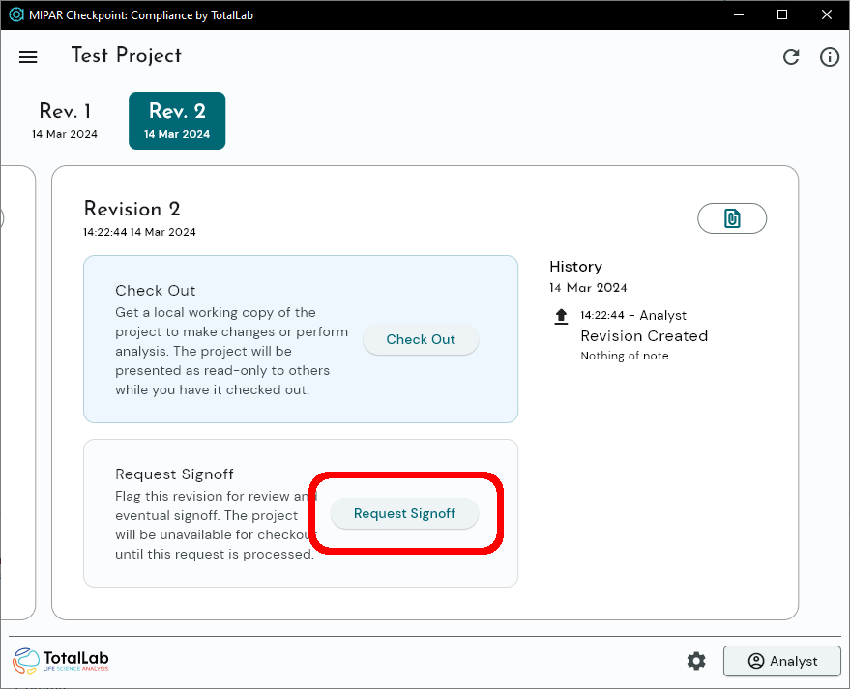
Task: Click the refresh icon
Action: (791, 57)
